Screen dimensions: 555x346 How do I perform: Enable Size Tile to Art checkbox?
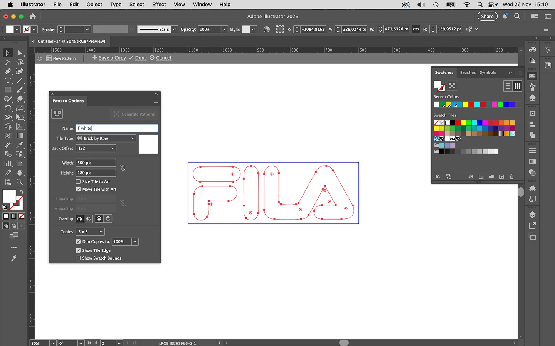point(78,181)
